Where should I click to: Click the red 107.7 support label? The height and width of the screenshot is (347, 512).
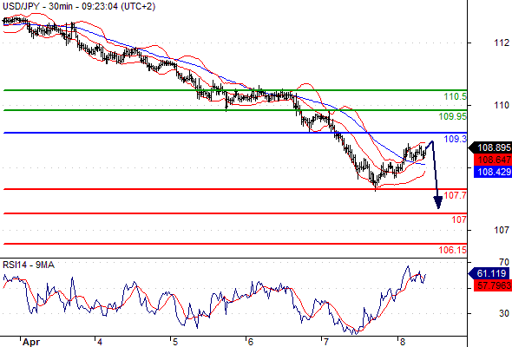[456, 195]
